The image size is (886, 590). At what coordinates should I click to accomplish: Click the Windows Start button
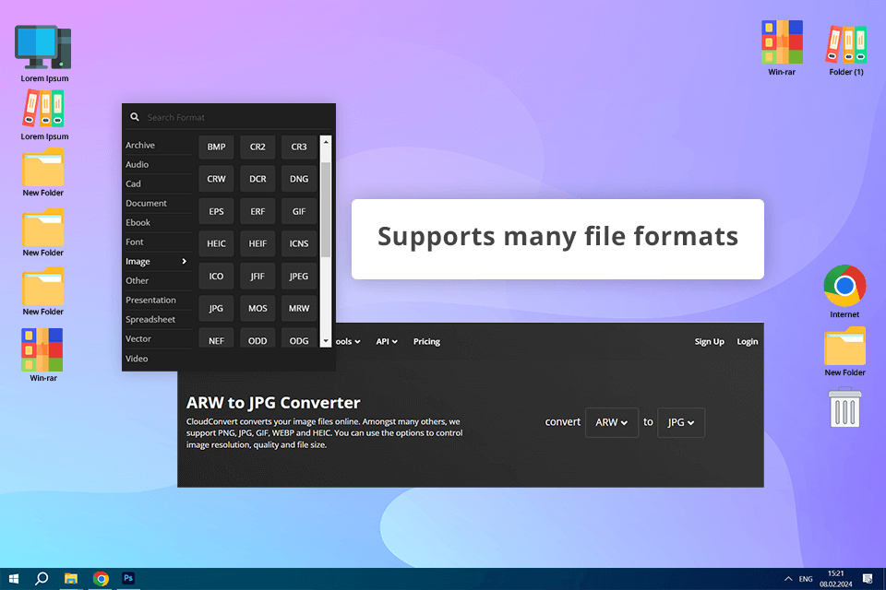click(x=14, y=579)
